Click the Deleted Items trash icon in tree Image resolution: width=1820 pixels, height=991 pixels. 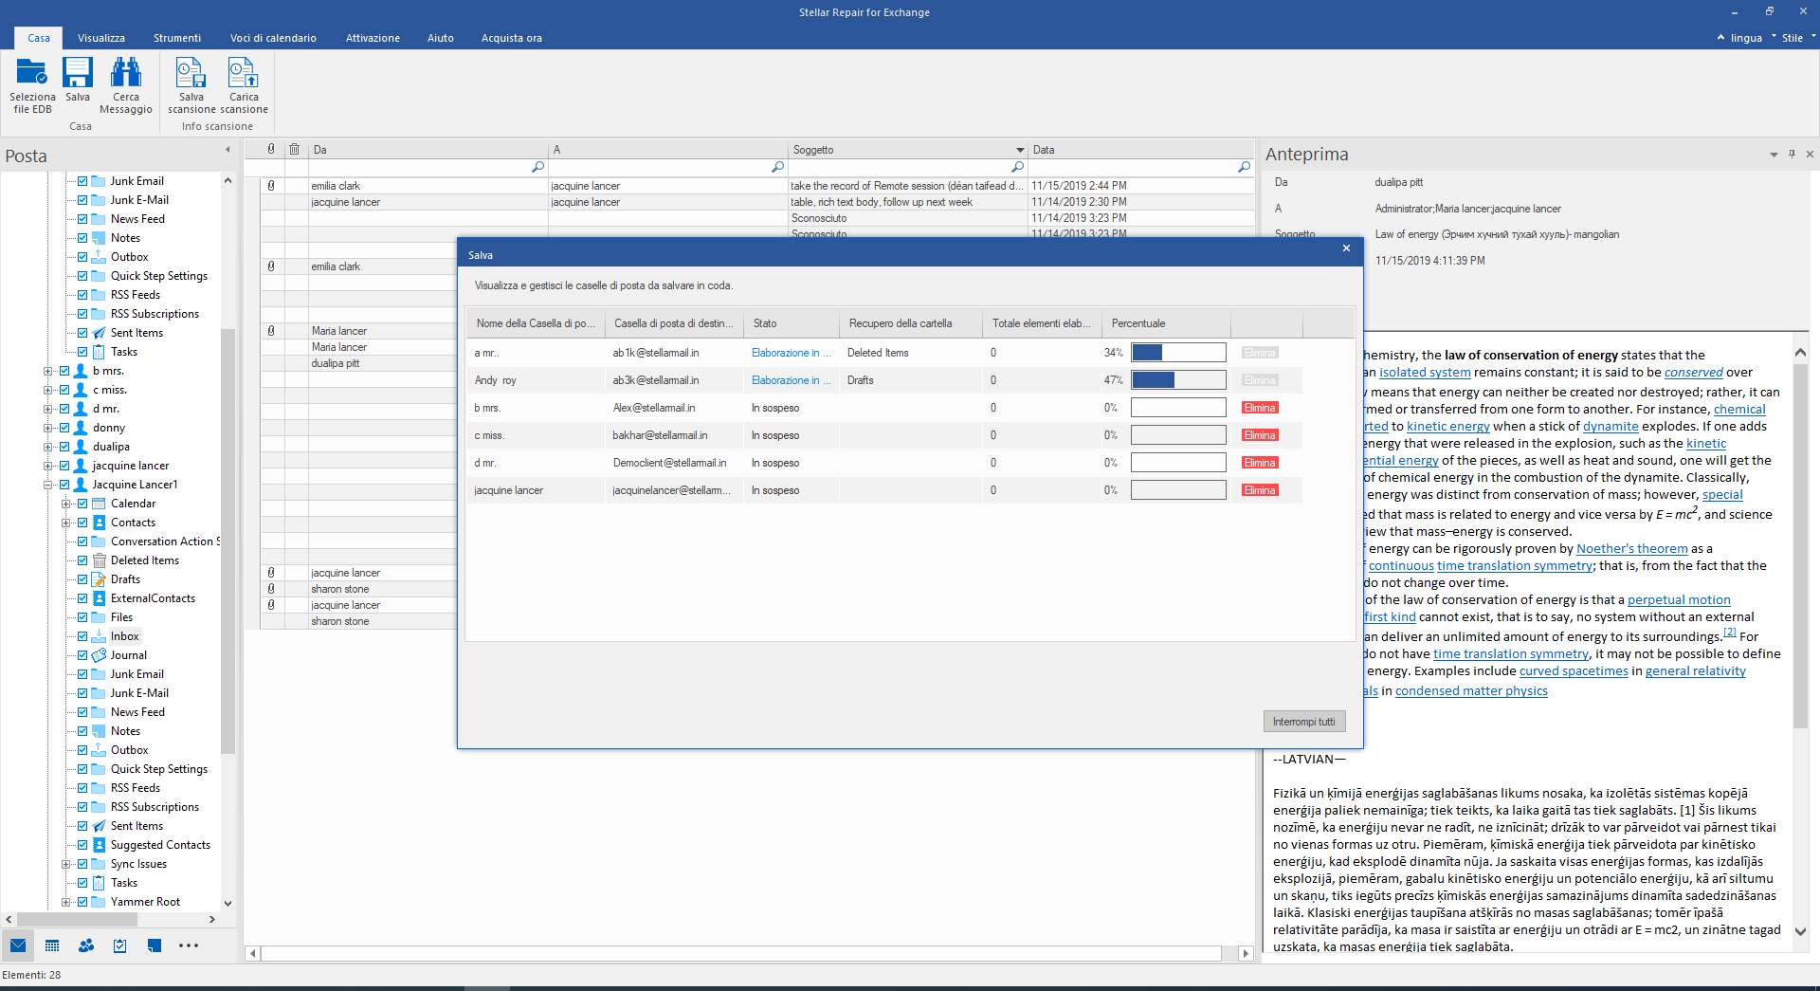99,560
